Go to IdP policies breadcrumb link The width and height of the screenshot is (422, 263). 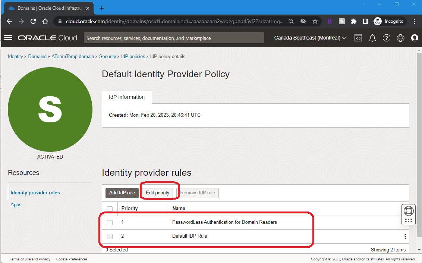(133, 57)
